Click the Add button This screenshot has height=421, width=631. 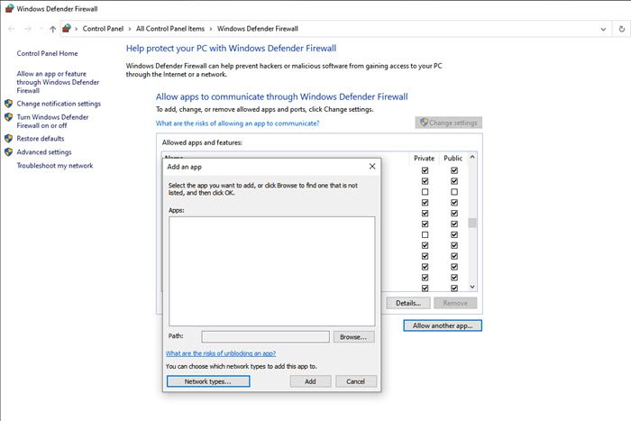pyautogui.click(x=310, y=381)
